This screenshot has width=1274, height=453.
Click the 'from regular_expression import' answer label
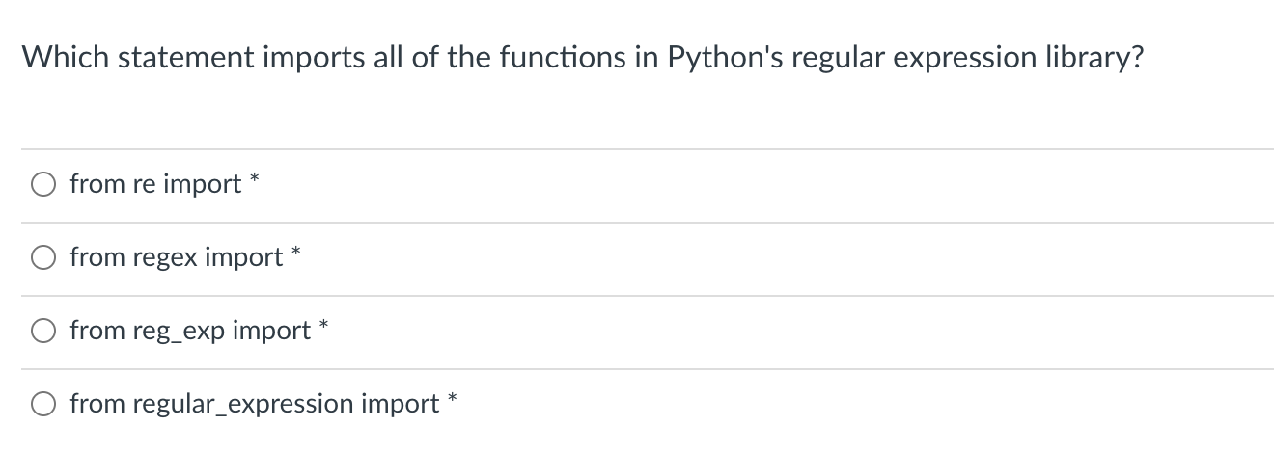pos(255,404)
